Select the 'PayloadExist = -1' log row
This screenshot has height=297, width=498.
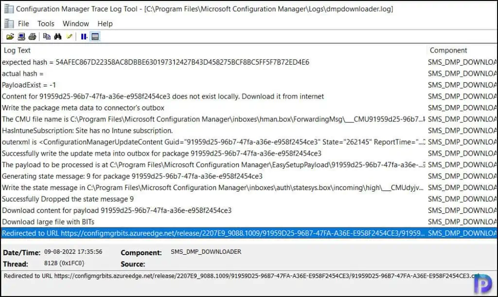tap(249, 85)
